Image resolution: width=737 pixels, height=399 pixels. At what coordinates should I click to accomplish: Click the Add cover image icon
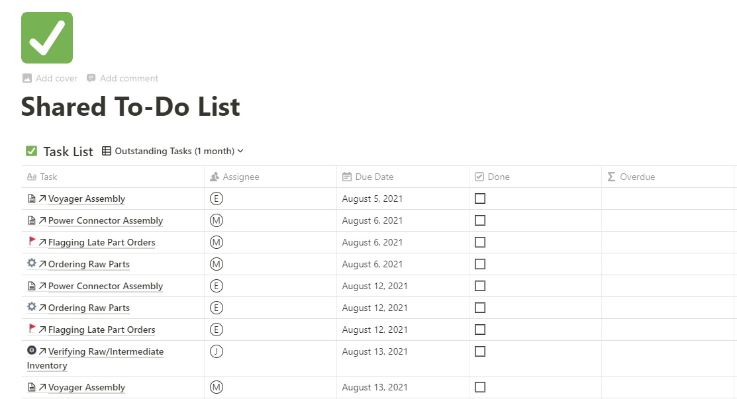pos(27,78)
